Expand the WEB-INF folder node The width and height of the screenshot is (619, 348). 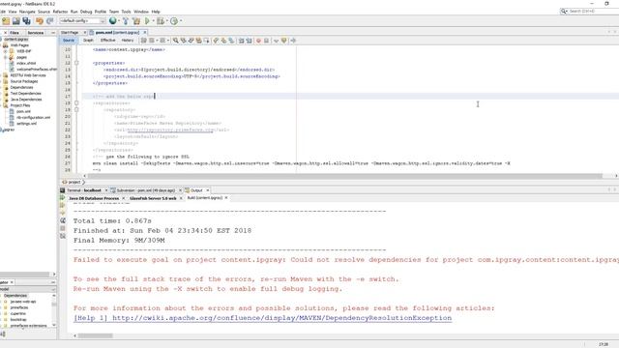[x=5, y=51]
